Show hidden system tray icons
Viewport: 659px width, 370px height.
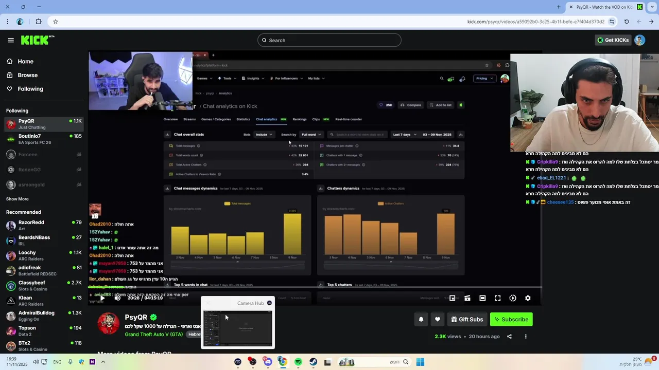pyautogui.click(x=103, y=362)
